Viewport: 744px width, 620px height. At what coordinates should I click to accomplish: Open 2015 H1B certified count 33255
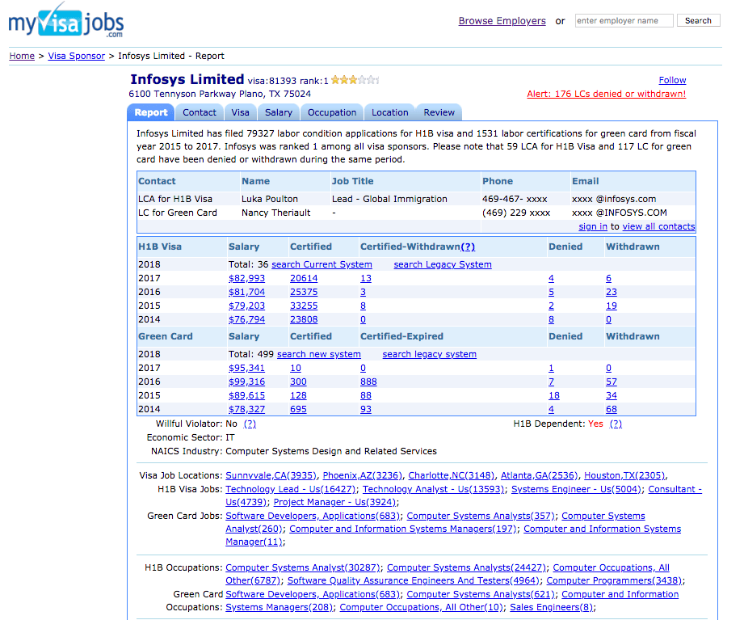[304, 306]
